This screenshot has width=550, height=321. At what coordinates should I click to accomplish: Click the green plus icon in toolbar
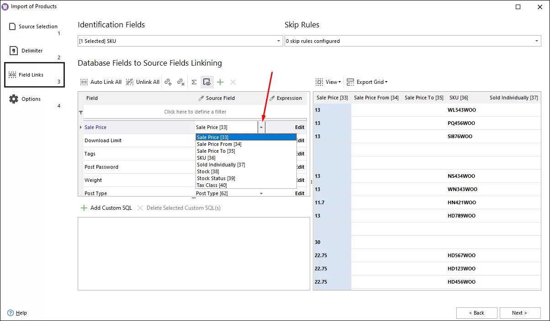(220, 82)
